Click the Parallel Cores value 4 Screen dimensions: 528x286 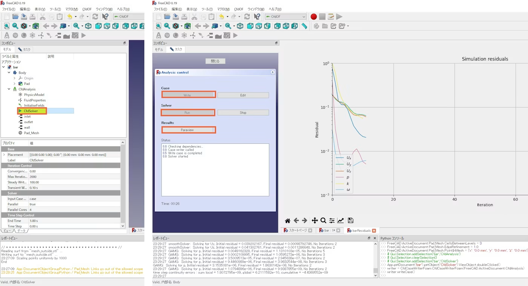click(x=75, y=209)
